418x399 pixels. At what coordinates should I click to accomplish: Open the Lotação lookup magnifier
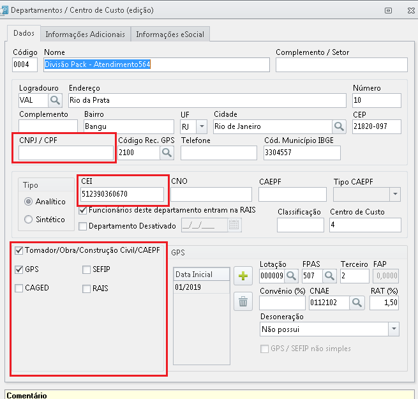(x=291, y=276)
